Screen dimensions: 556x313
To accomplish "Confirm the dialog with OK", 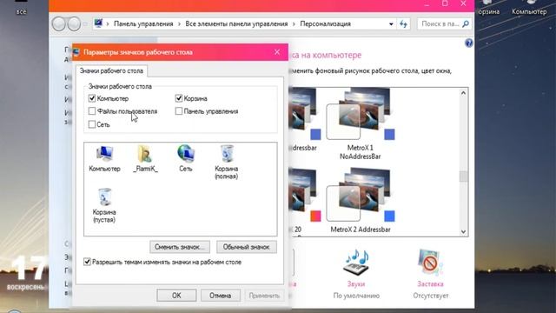I will click(x=176, y=296).
